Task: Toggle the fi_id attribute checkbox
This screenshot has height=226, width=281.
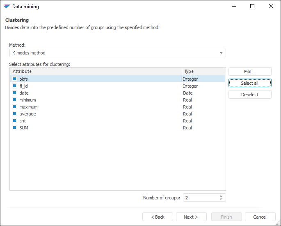Action: click(x=15, y=86)
